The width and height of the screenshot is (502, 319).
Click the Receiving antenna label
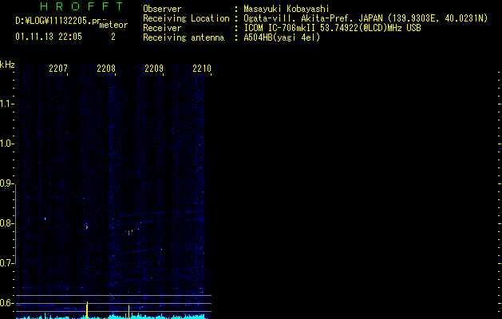point(184,37)
